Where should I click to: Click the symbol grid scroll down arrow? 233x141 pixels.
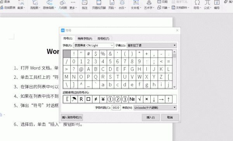pos(174,87)
